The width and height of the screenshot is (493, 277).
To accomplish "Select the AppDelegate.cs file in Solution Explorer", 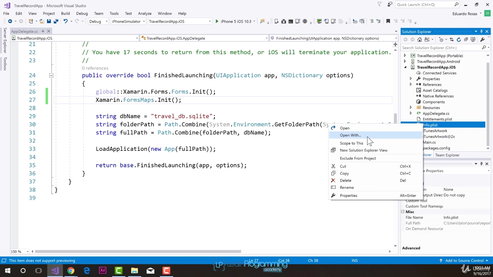I will 436,113.
